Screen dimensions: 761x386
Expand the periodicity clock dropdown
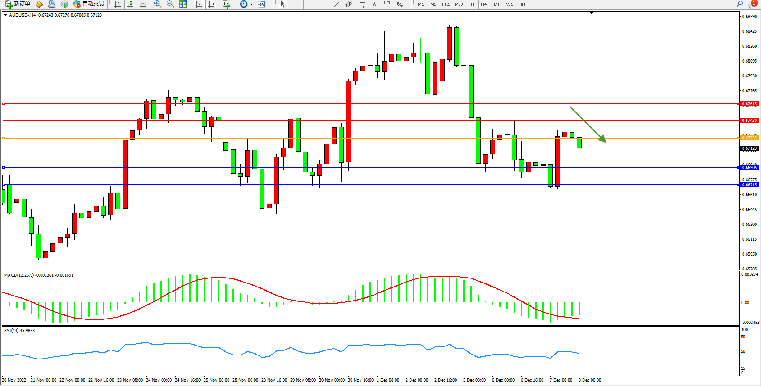pyautogui.click(x=251, y=4)
